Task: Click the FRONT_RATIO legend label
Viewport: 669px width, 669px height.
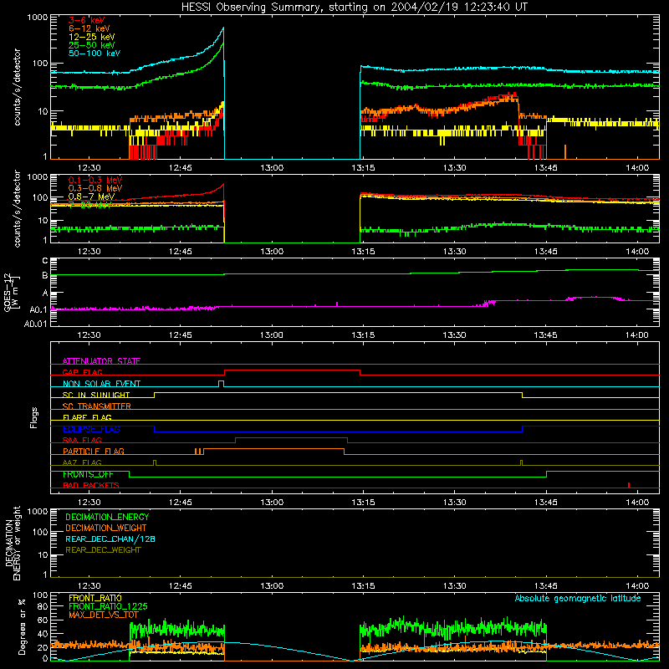Action: (x=95, y=598)
